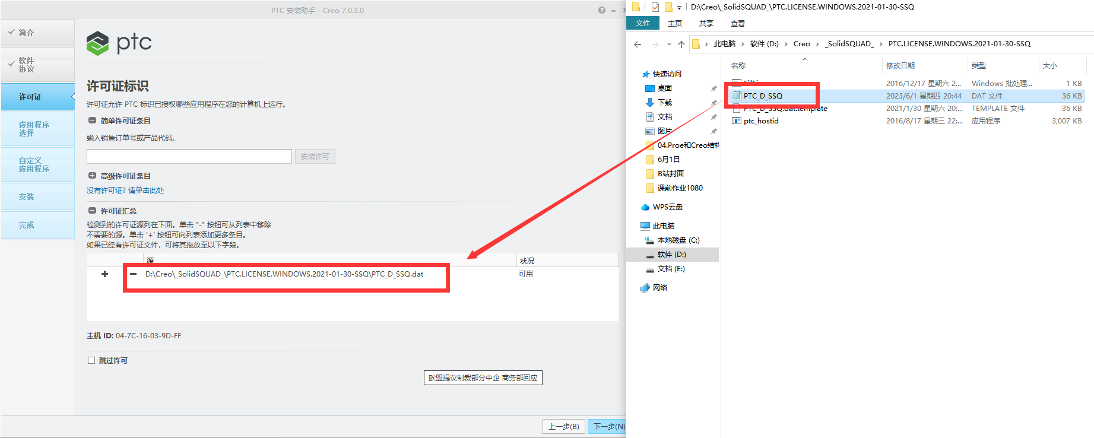Open 6月1日 folder in navigation pane

pos(668,160)
